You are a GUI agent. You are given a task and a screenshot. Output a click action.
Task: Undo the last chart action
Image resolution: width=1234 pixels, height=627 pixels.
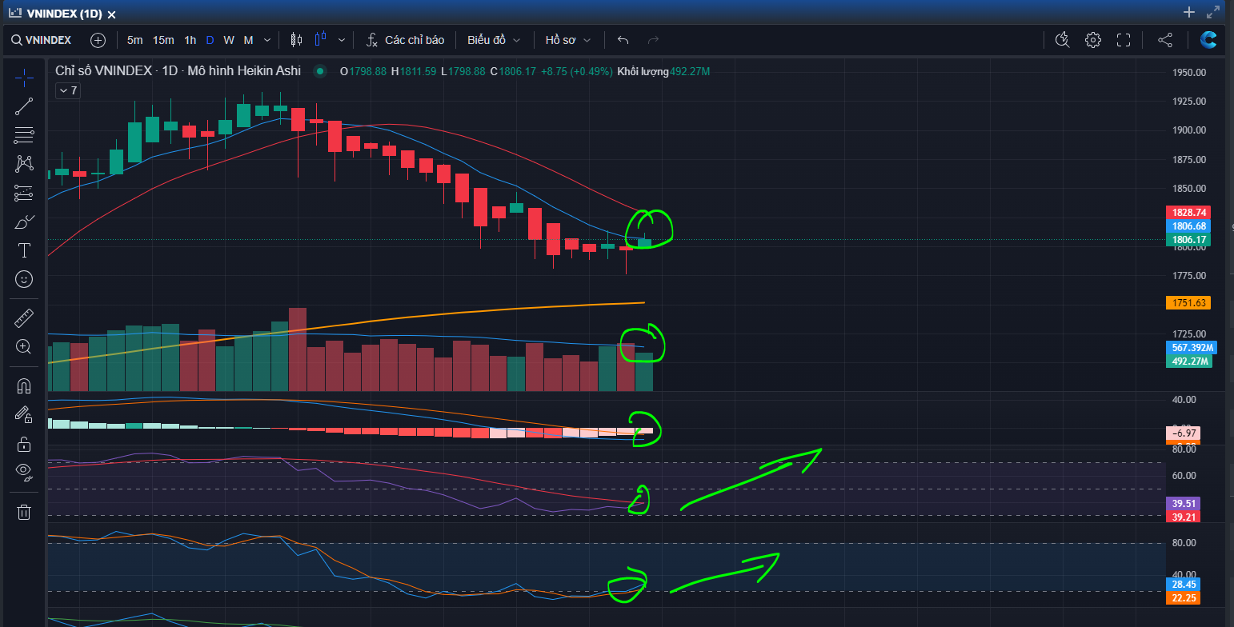coord(623,40)
